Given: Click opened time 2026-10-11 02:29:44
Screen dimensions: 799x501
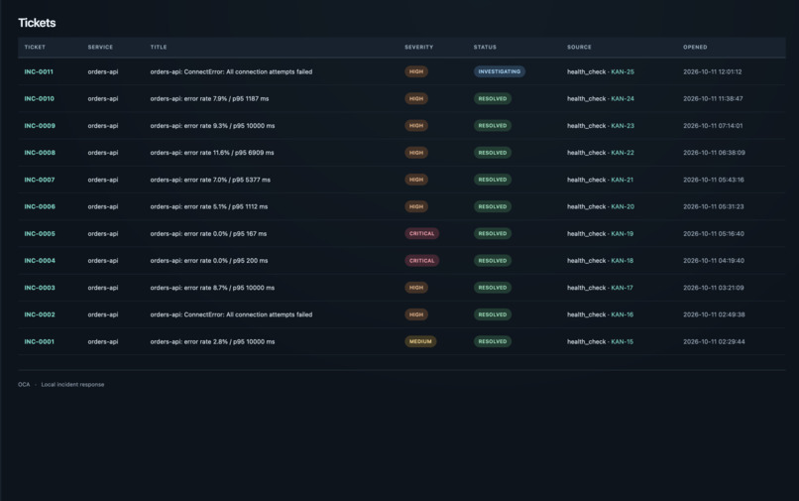Looking at the screenshot, I should (714, 342).
